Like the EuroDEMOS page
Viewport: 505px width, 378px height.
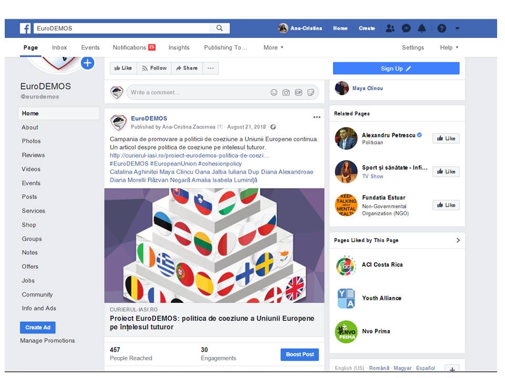pyautogui.click(x=123, y=68)
